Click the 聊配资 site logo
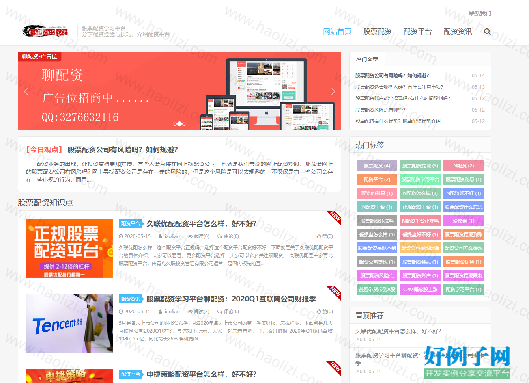Screen dimensions: 529x383 (45, 31)
